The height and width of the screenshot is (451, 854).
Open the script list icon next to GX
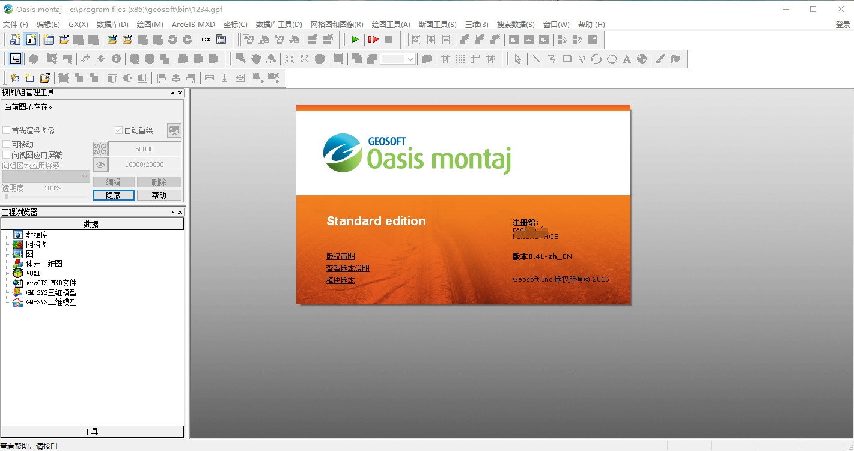coord(221,40)
